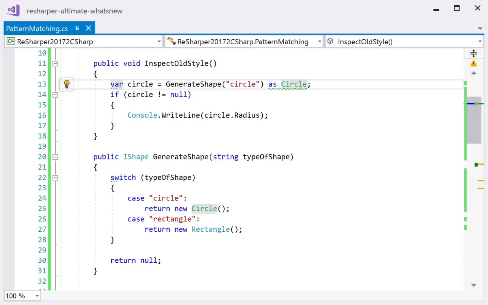Click the method cube icon beside InspectOldStyle()

pos(331,41)
